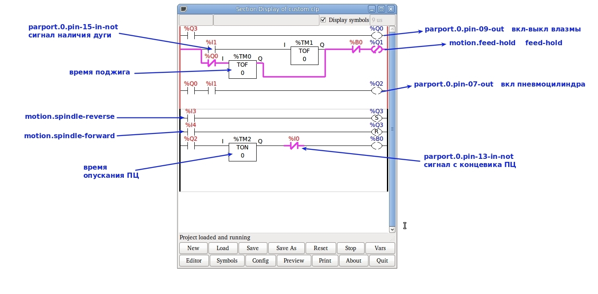
Task: Click the vertical scrollbar thumb
Action: [x=392, y=130]
